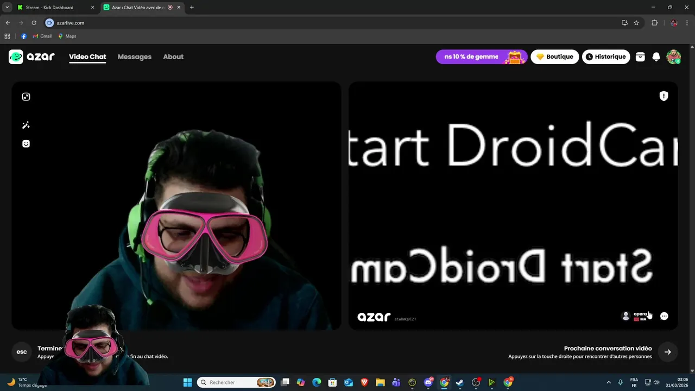The width and height of the screenshot is (695, 391).
Task: Open the weather widget showing 15°C
Action: point(27,382)
